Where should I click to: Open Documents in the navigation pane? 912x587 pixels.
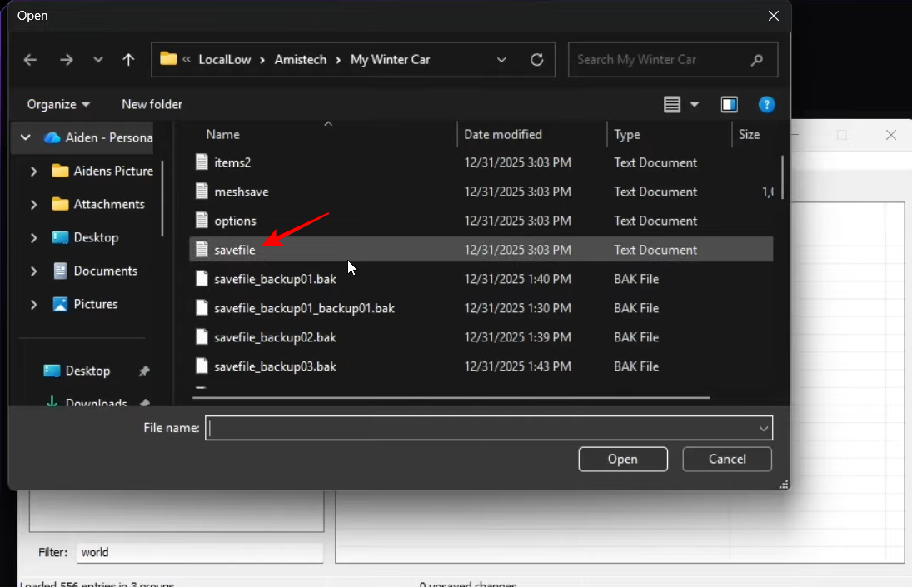[x=105, y=271]
